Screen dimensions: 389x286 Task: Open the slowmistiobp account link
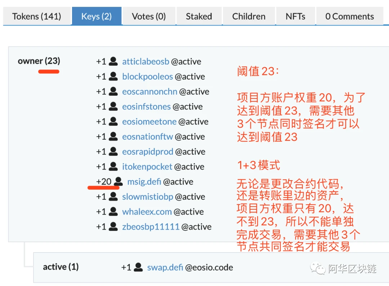148,196
